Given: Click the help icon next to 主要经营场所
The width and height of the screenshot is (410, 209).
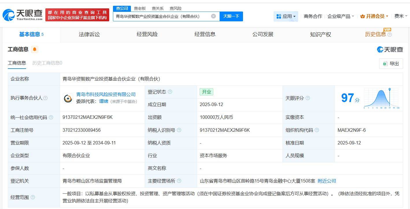Looking at the screenshot, I should click(179, 181).
